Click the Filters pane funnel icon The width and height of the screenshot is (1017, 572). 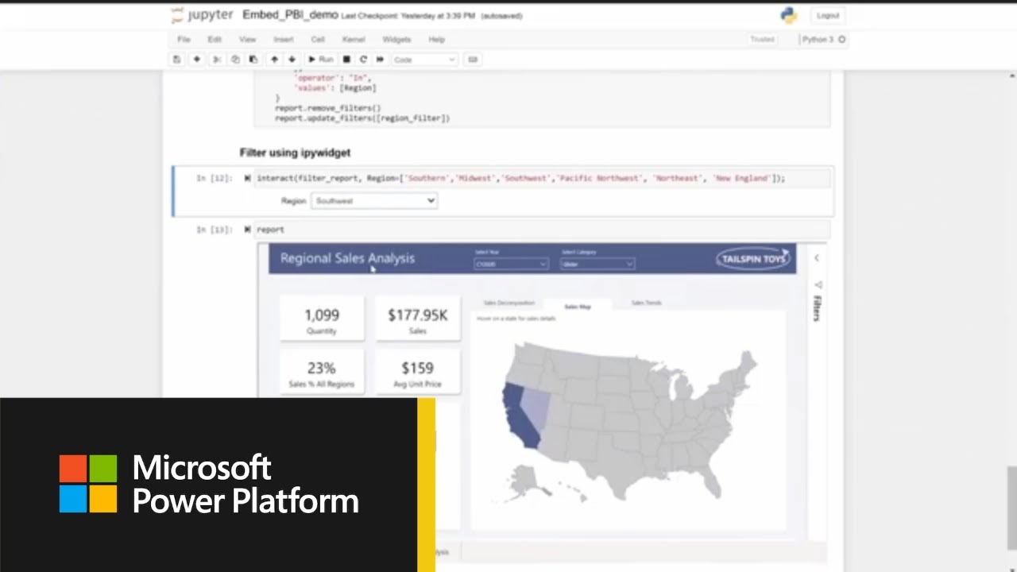(x=817, y=284)
